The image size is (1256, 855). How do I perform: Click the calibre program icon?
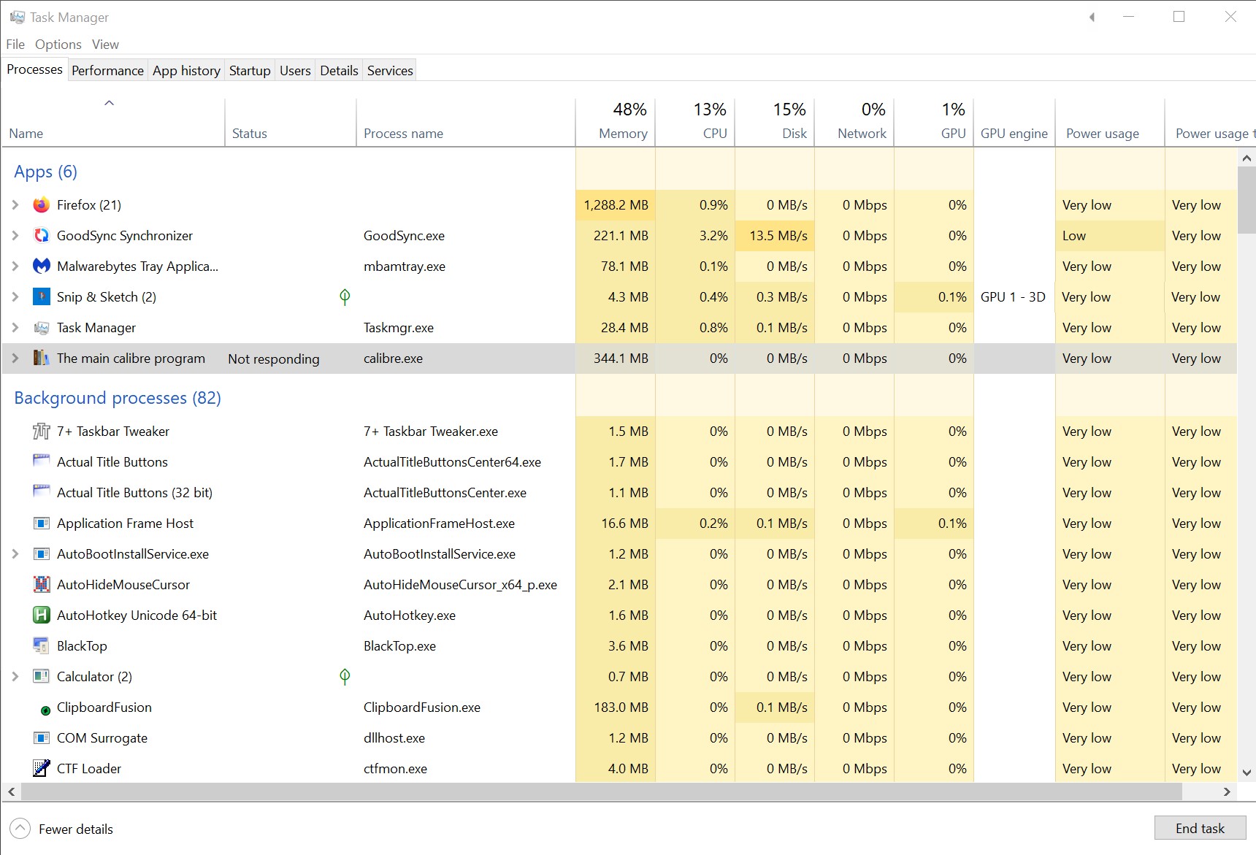[42, 359]
